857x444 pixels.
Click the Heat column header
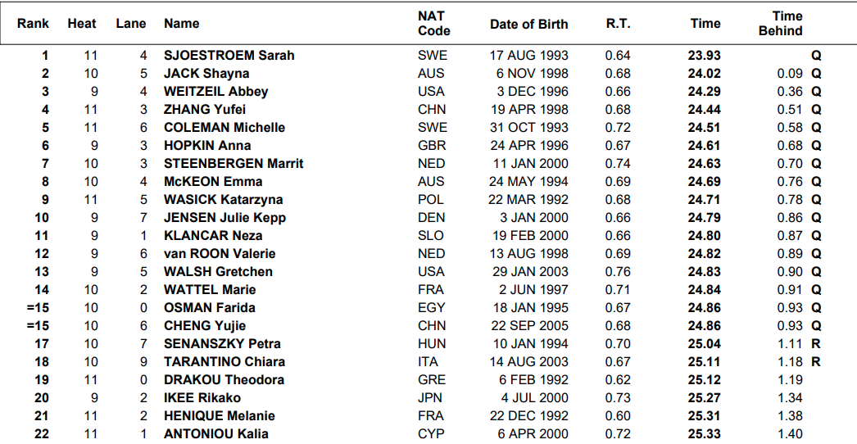point(82,24)
